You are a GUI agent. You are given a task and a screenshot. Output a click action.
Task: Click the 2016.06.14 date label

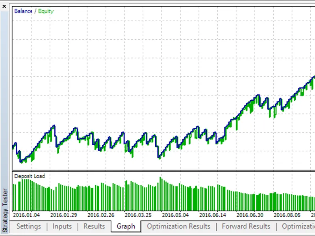coord(213,215)
